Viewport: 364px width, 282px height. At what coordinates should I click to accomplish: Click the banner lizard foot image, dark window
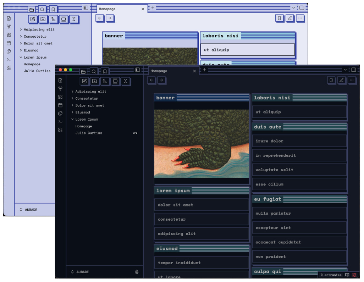[x=202, y=144]
